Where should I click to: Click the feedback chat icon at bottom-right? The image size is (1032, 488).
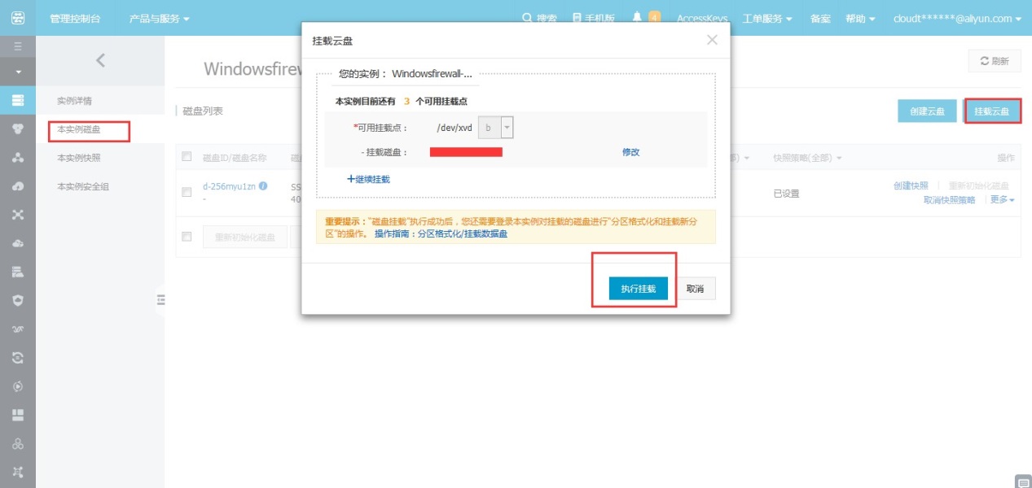coord(1023,480)
